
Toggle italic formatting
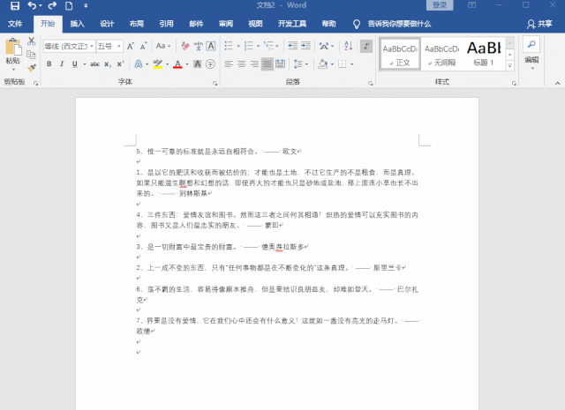pyautogui.click(x=62, y=64)
